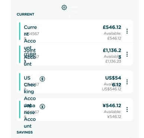Click teal accent bar on Current Account card
Viewport: 144px width, 138px height.
[x=20, y=31]
